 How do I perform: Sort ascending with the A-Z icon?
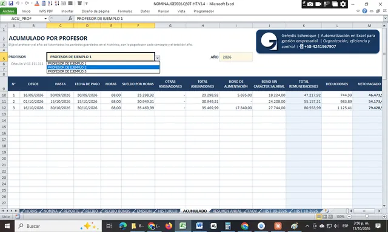[50, 4]
